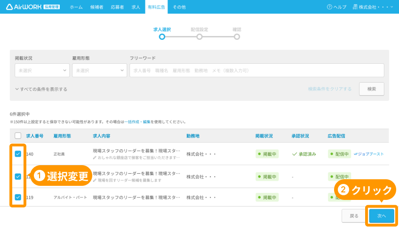This screenshot has width=399, height=229.
Task: Click the 掲載中 badge in row 119
Action: (x=267, y=197)
